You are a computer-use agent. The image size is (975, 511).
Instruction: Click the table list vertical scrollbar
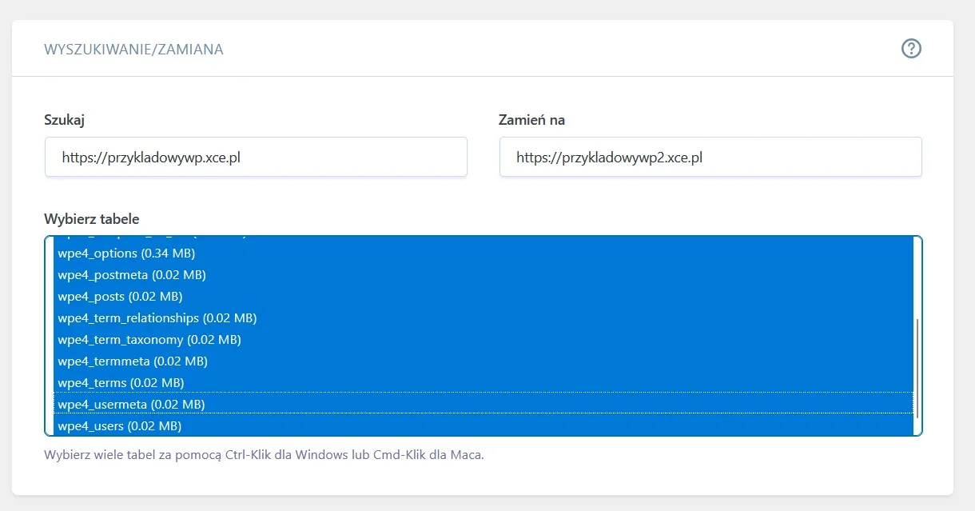pos(917,368)
